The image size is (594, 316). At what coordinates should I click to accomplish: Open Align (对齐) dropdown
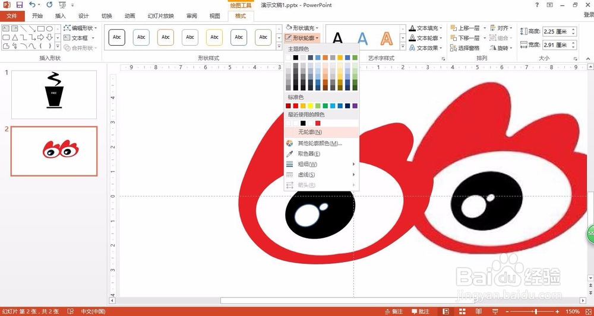[501, 28]
